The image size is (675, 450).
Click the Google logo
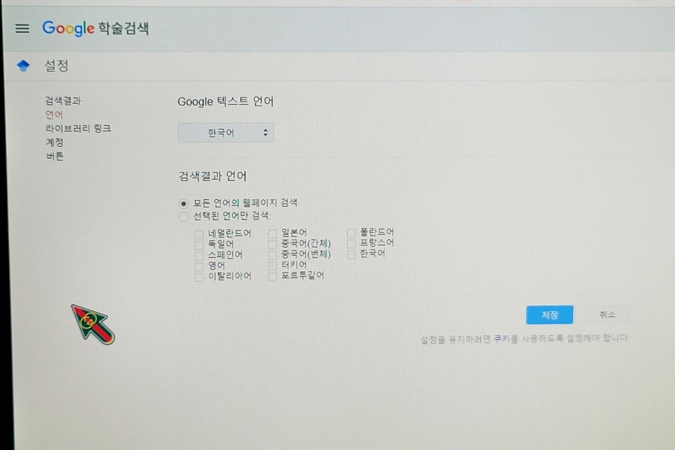pos(68,29)
